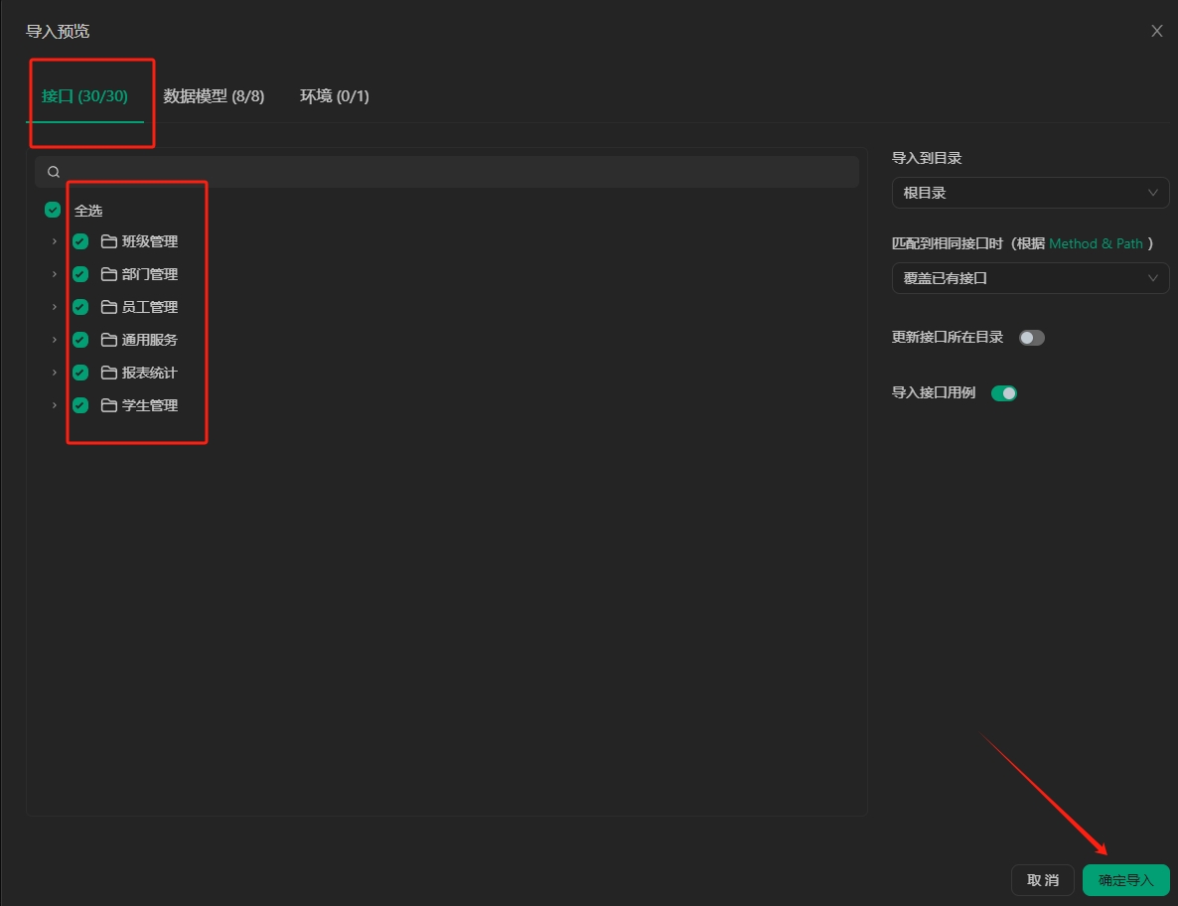Click the 员工管理 folder icon

[x=109, y=307]
